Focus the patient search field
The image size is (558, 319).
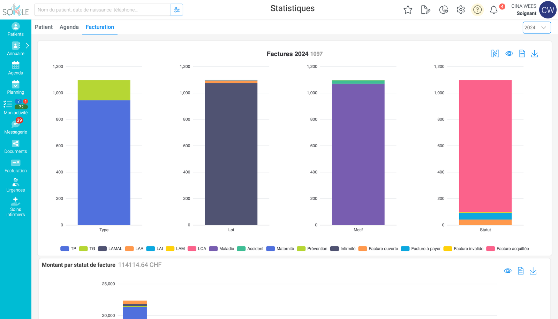click(103, 10)
